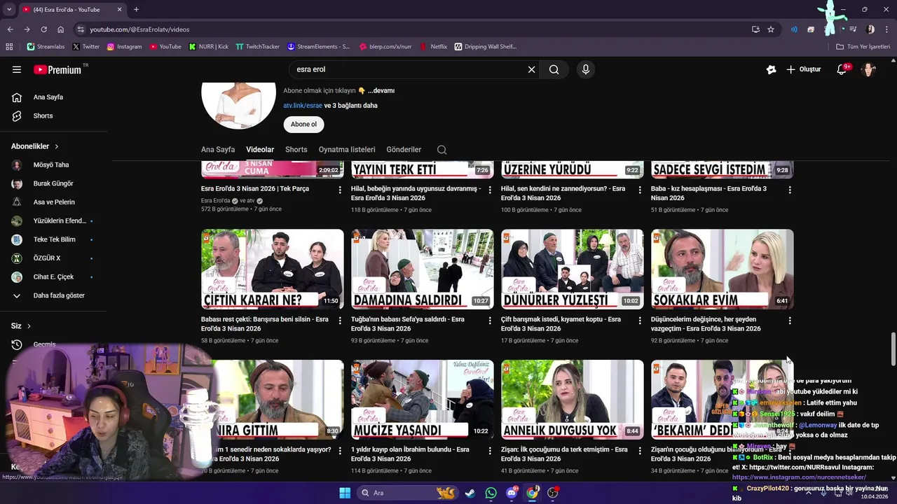Open tab search dropdown arrow in Chrome
897x504 pixels.
coord(9,9)
